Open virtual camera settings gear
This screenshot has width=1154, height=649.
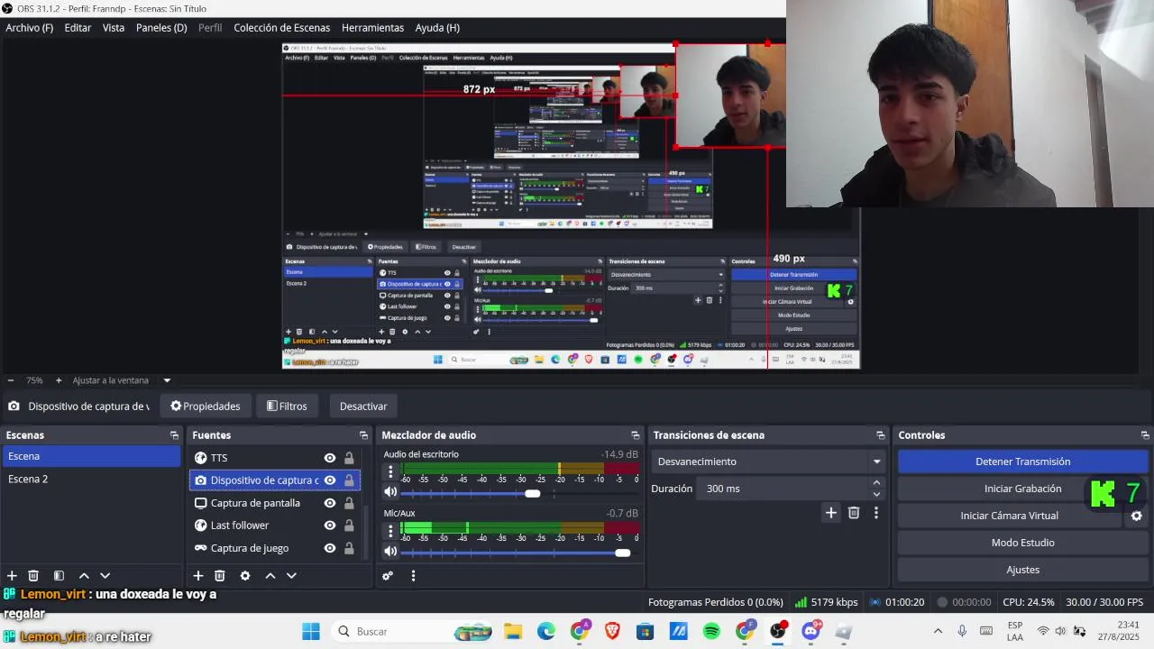(1137, 516)
